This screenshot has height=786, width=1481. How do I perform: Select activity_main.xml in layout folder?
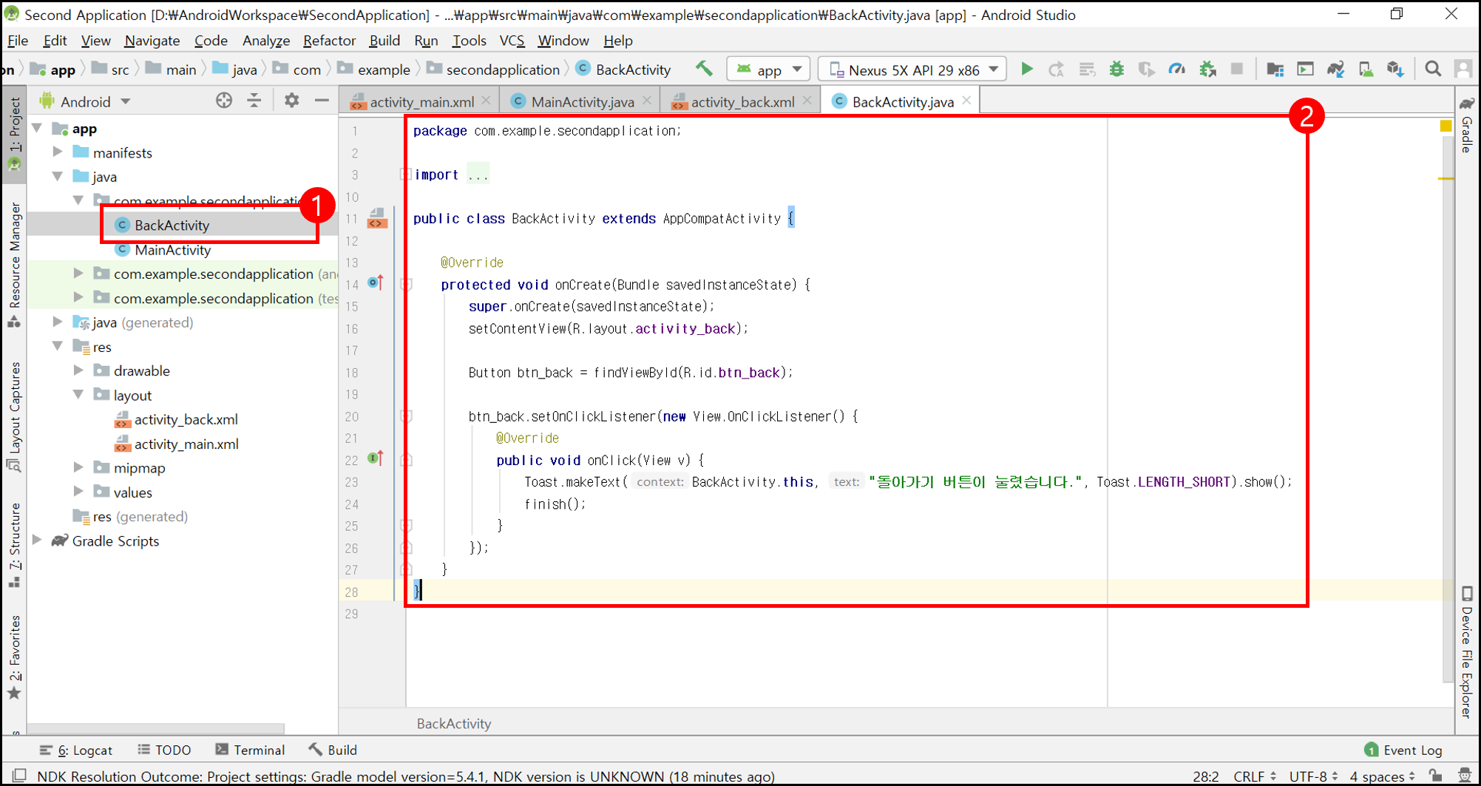click(186, 444)
